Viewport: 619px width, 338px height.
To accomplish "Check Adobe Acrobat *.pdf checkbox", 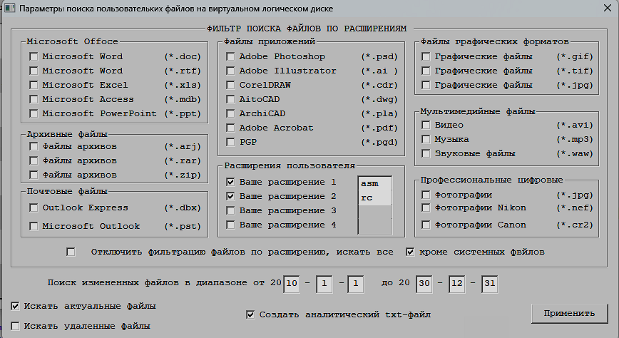I will [230, 128].
